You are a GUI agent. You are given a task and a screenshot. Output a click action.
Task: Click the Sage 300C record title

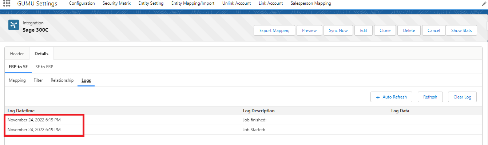[x=35, y=30]
